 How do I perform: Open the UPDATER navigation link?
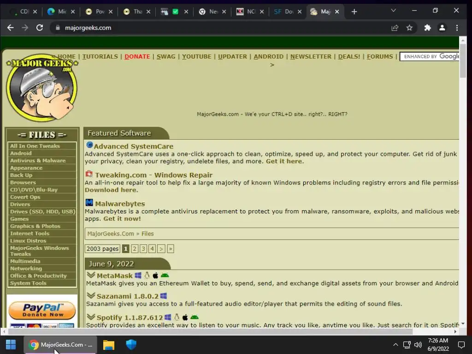(232, 56)
